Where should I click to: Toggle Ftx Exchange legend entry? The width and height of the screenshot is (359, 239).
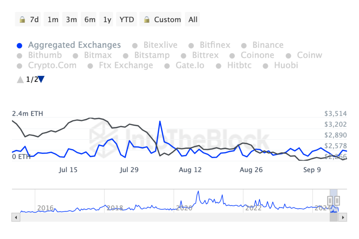[x=121, y=65]
